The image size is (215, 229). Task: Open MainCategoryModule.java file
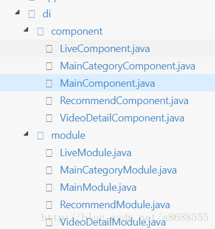(x=118, y=170)
